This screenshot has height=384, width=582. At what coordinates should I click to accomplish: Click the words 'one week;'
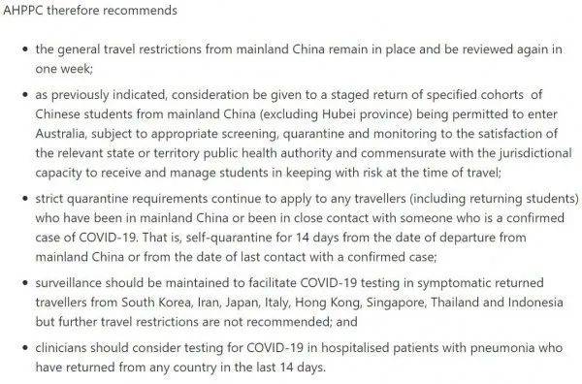point(64,69)
